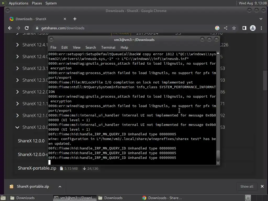Screen dimensions: 268x201
Task: Open terminal Search menu
Action: [x=91, y=48]
